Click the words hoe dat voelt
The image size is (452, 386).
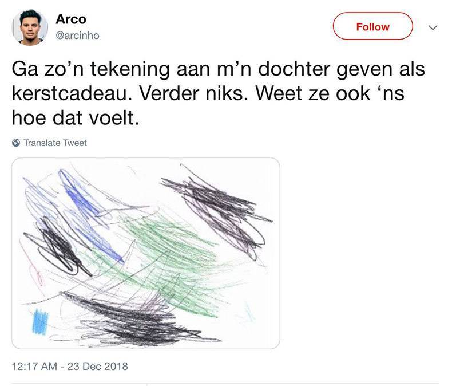point(76,118)
